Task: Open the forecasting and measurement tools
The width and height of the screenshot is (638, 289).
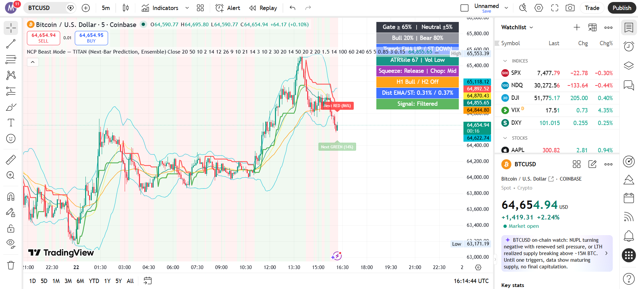Action: point(11,91)
